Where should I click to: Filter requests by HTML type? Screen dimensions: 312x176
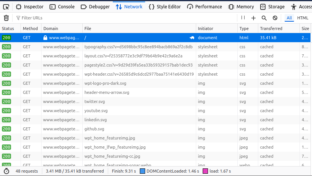[x=302, y=18]
